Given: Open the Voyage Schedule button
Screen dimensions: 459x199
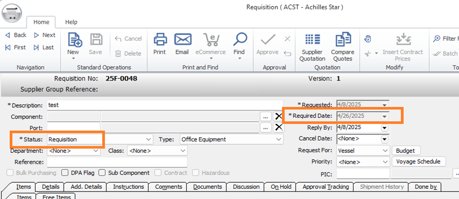Looking at the screenshot, I should pos(418,161).
